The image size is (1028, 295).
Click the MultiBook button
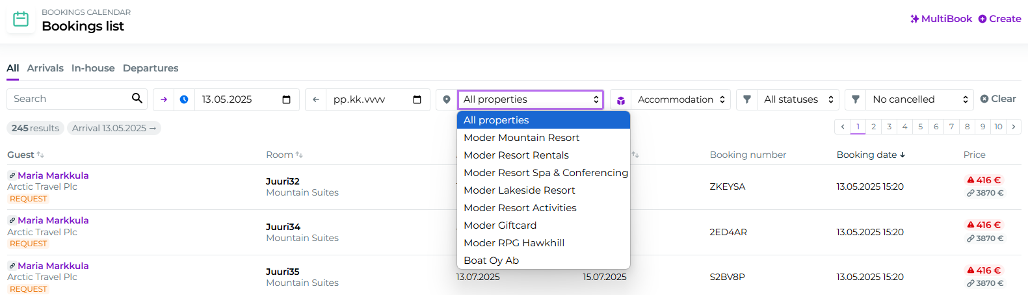click(x=941, y=19)
